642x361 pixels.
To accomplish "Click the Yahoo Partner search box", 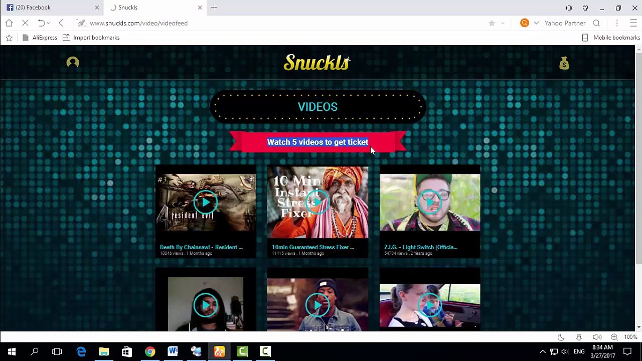I will coord(565,23).
